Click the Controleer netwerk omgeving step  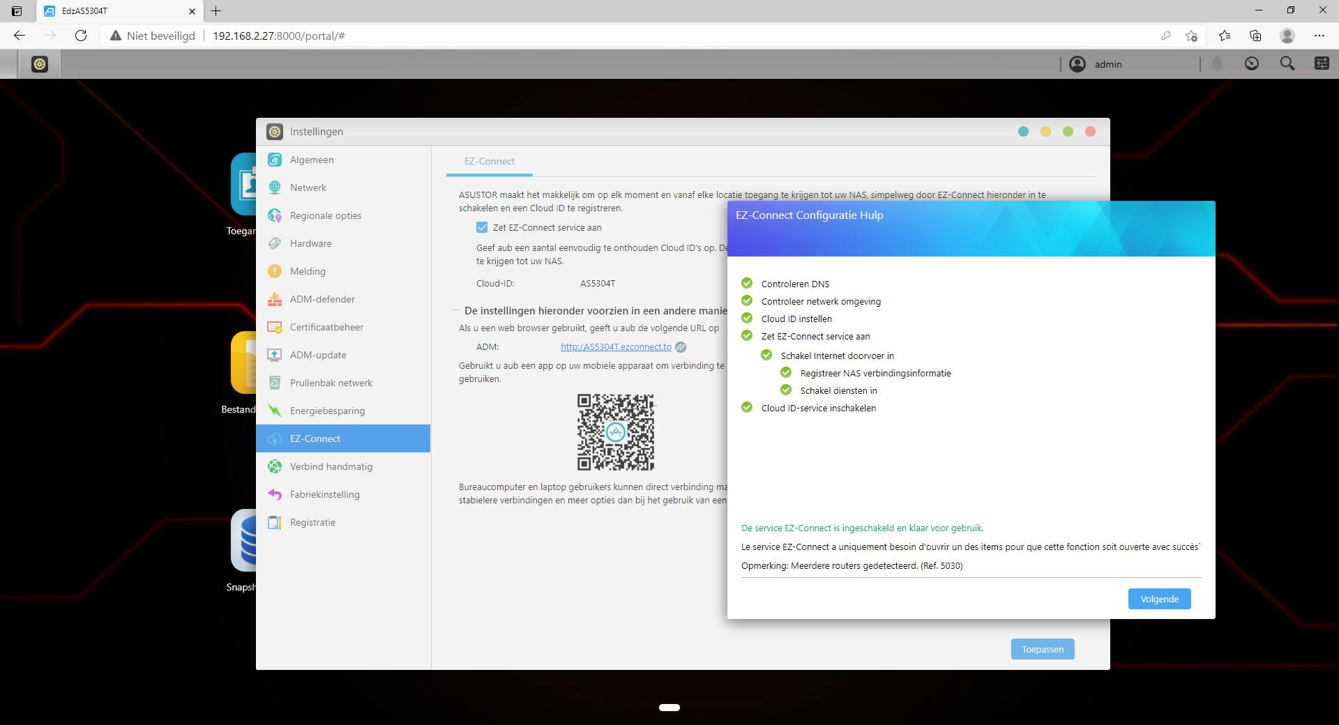click(821, 301)
